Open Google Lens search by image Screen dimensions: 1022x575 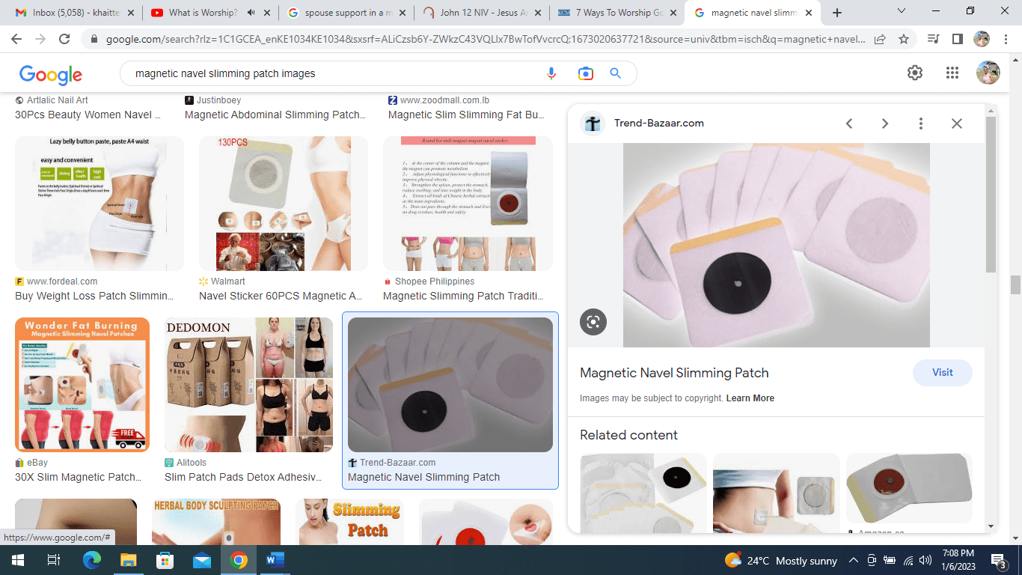pos(585,73)
